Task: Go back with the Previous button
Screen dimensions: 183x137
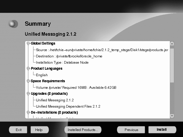Action: (131, 130)
